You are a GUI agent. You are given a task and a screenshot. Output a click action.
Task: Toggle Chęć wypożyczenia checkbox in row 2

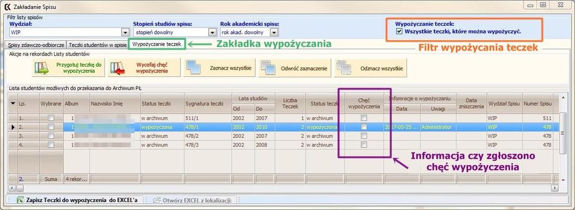(364, 127)
